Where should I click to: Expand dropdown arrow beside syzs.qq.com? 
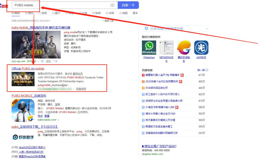pyautogui.click(x=38, y=61)
